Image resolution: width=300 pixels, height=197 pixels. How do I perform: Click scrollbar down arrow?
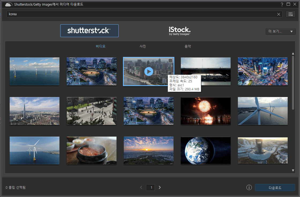[x=293, y=171]
